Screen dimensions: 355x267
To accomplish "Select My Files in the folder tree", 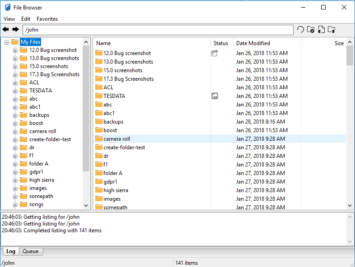I will point(30,42).
